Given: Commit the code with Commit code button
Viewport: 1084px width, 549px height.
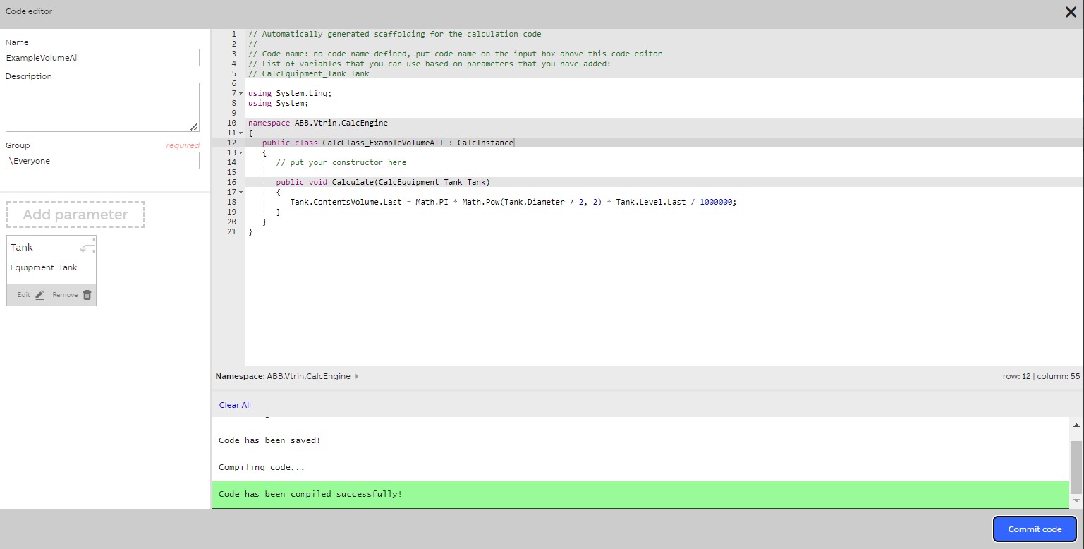Looking at the screenshot, I should click(x=1035, y=529).
